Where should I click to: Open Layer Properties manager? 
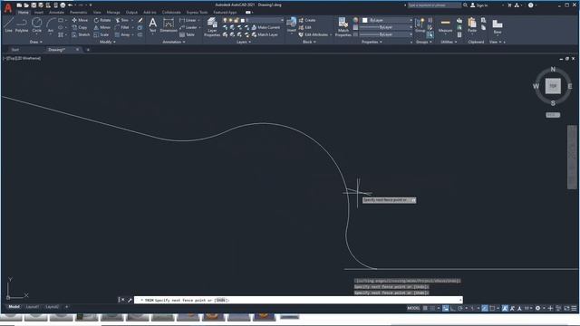click(212, 26)
